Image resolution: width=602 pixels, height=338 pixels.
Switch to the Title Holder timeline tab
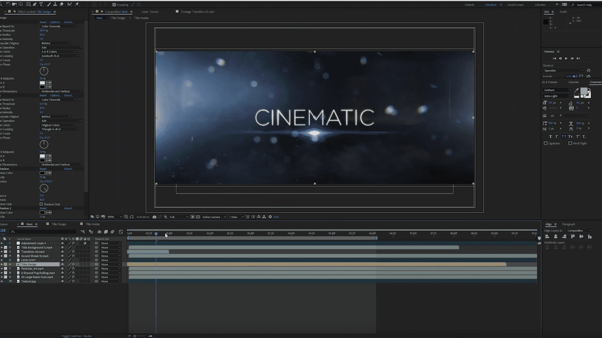(93, 224)
